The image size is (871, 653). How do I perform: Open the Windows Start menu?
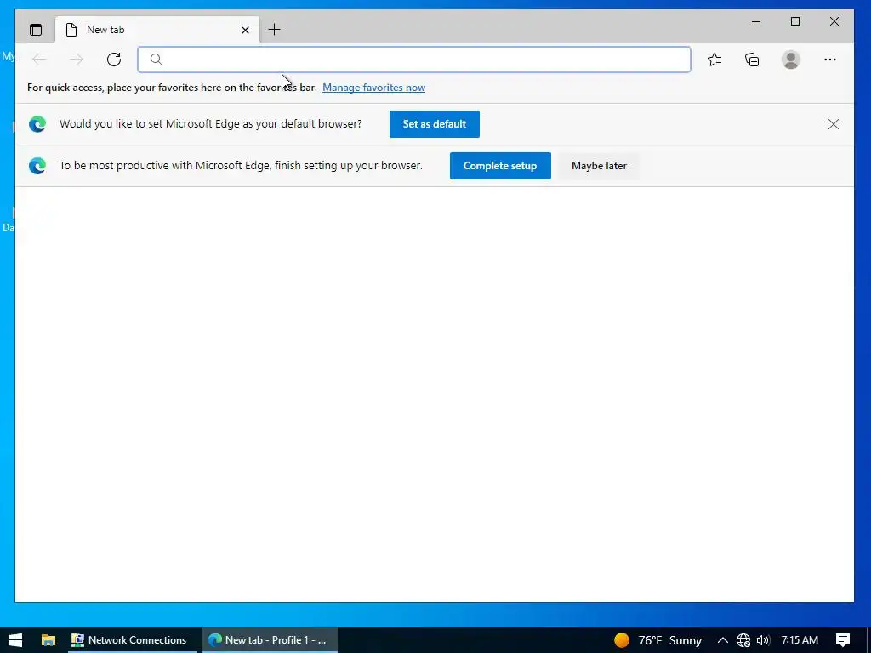click(15, 640)
